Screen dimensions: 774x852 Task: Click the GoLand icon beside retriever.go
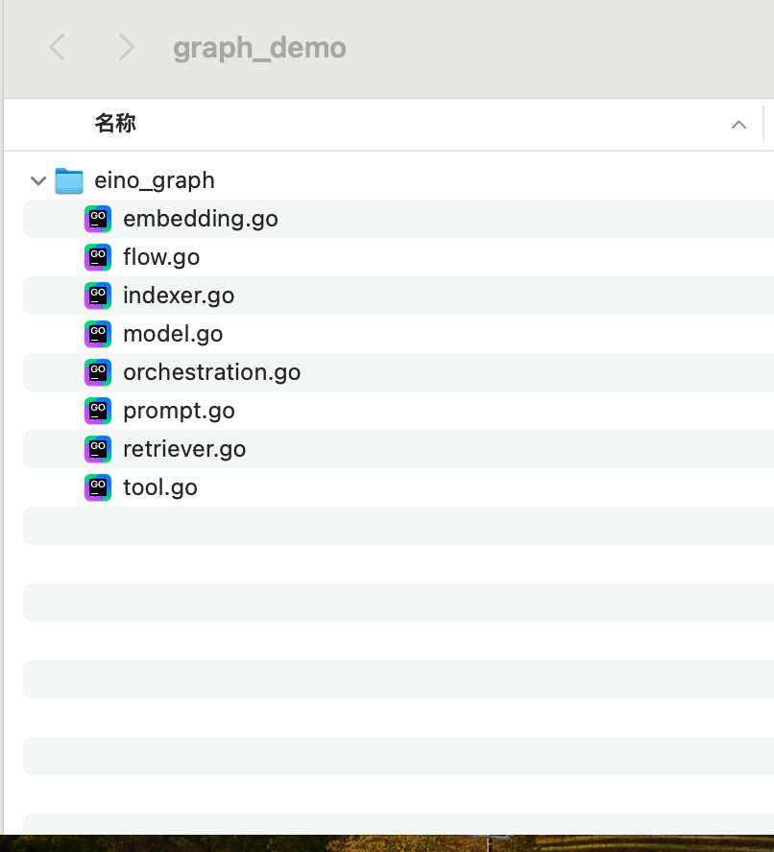pyautogui.click(x=98, y=449)
